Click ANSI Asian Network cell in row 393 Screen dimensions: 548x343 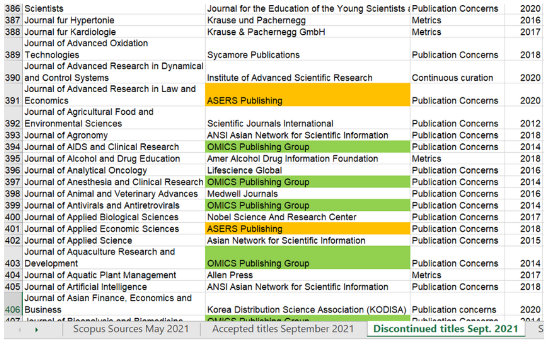(x=308, y=135)
